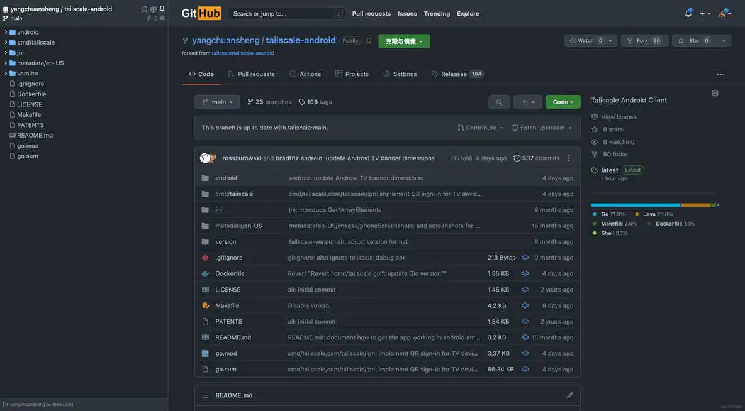Viewport: 745px width, 411px height.
Task: Switch to the Code tab
Action: pyautogui.click(x=201, y=74)
